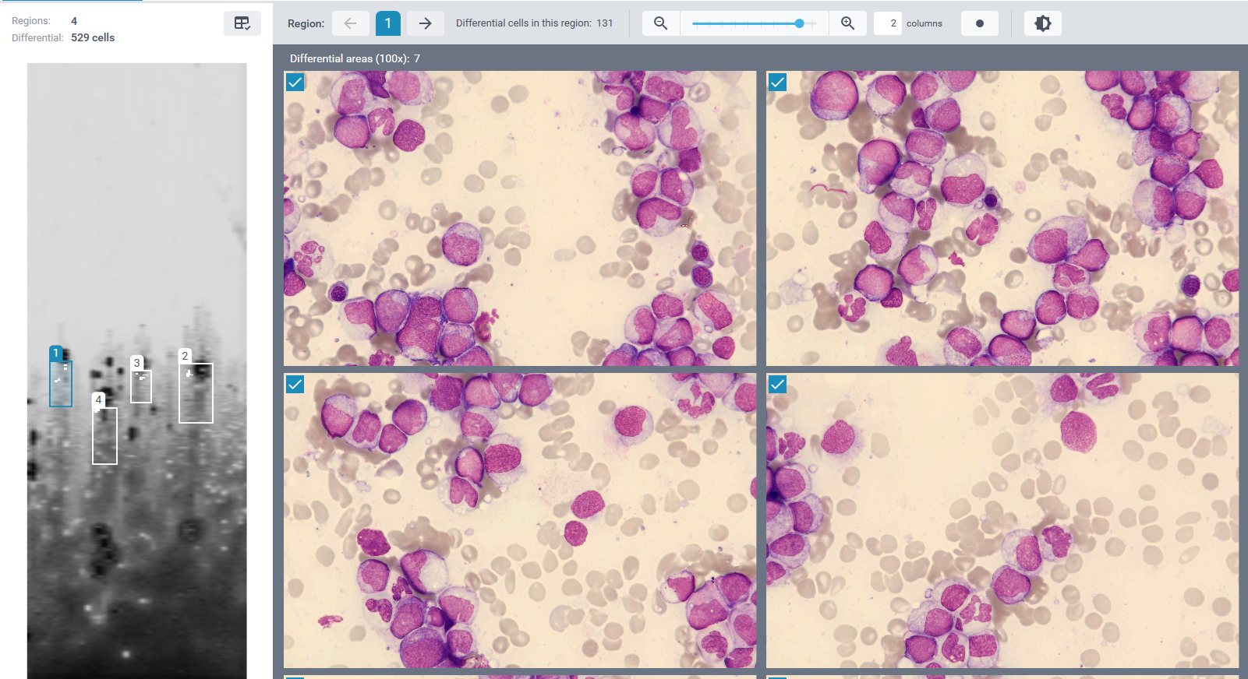
Task: Click the '529 cells' differential count
Action: tap(93, 37)
